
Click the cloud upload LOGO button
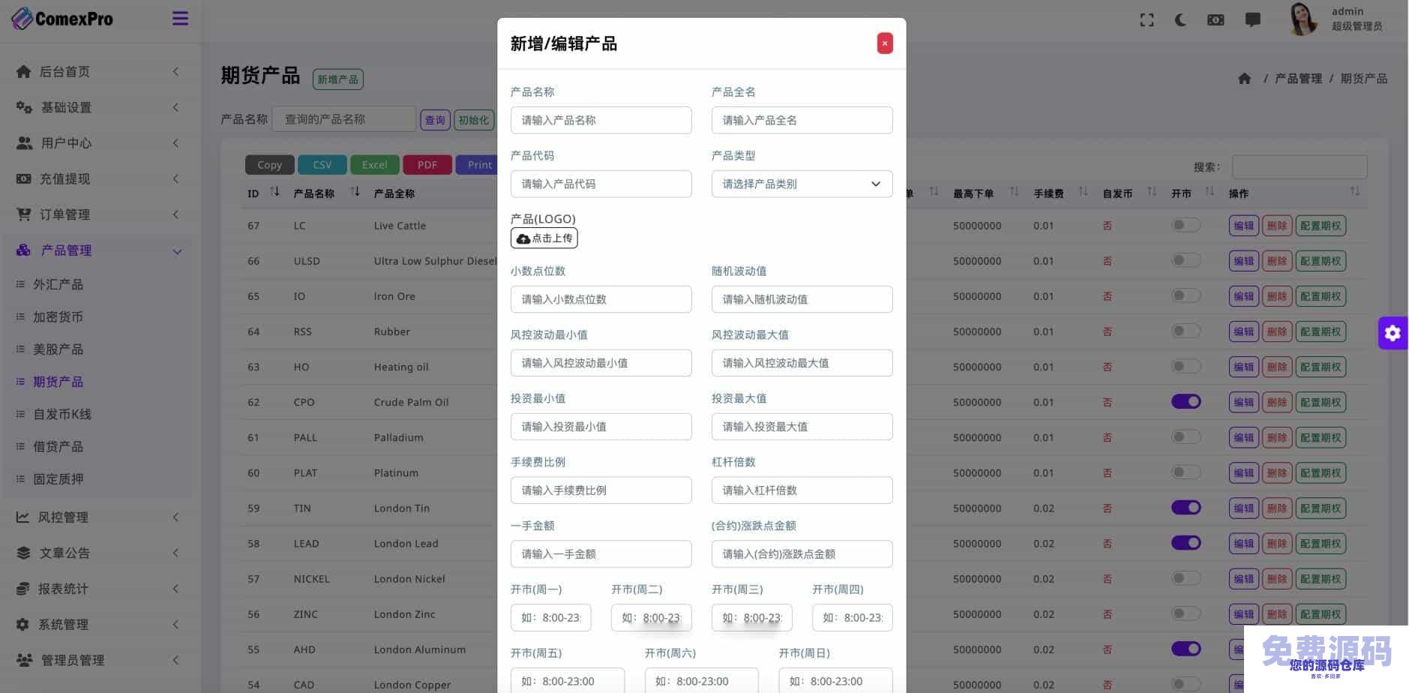pyautogui.click(x=544, y=238)
